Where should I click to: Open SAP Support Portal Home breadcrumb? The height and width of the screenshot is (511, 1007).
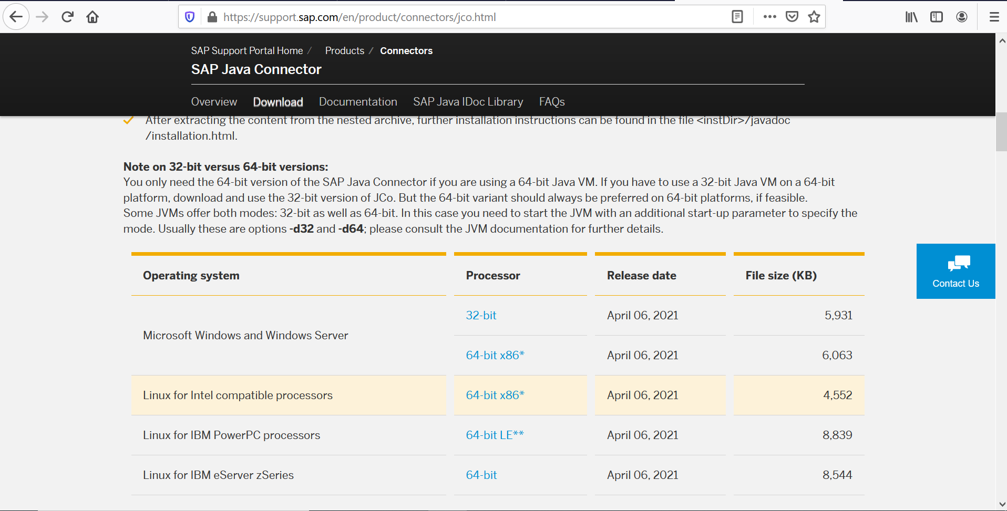pyautogui.click(x=247, y=50)
